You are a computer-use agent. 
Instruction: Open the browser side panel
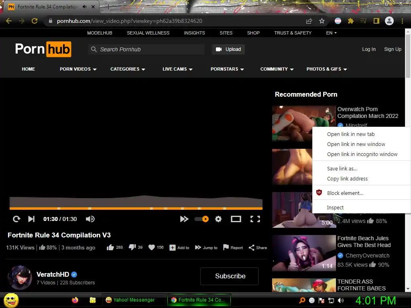click(376, 21)
